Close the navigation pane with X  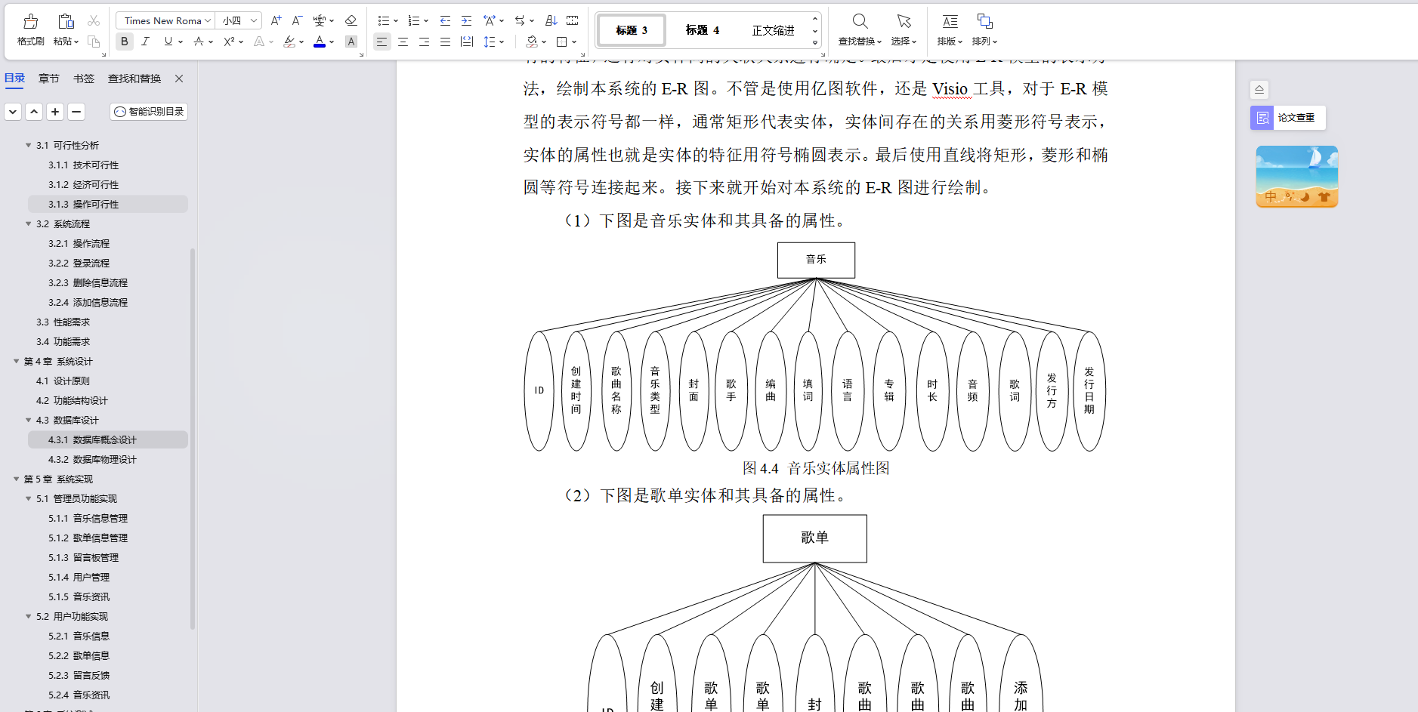tap(179, 78)
